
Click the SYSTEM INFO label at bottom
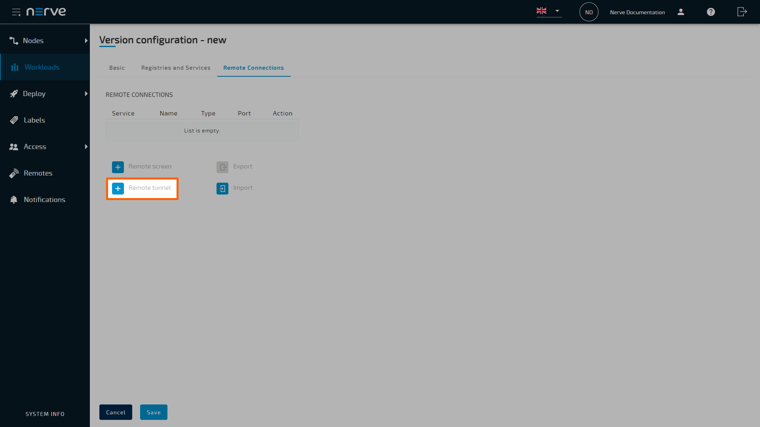click(x=44, y=414)
